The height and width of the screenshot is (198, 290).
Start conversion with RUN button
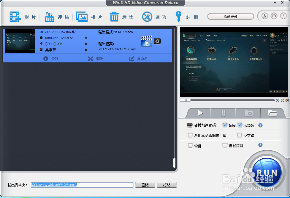[x=267, y=173]
